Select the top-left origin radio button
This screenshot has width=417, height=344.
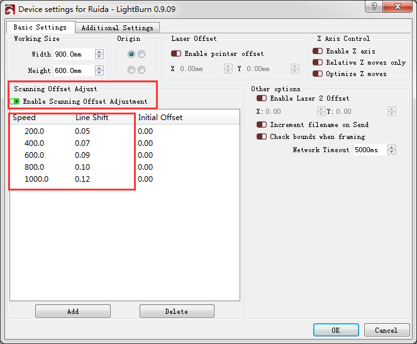click(x=131, y=54)
